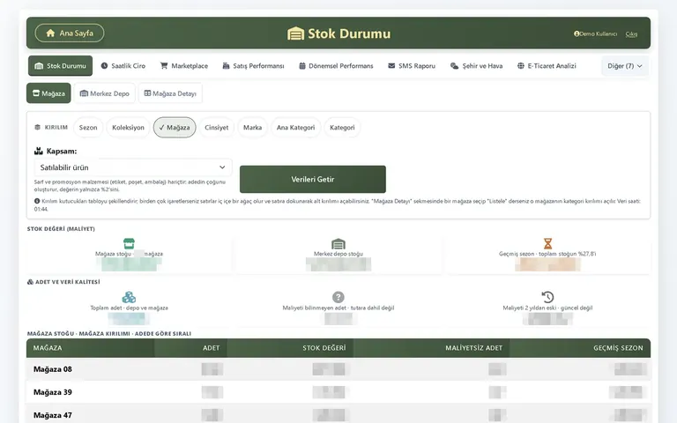Click the Kapsam label icon
677x423 pixels.
(39, 151)
